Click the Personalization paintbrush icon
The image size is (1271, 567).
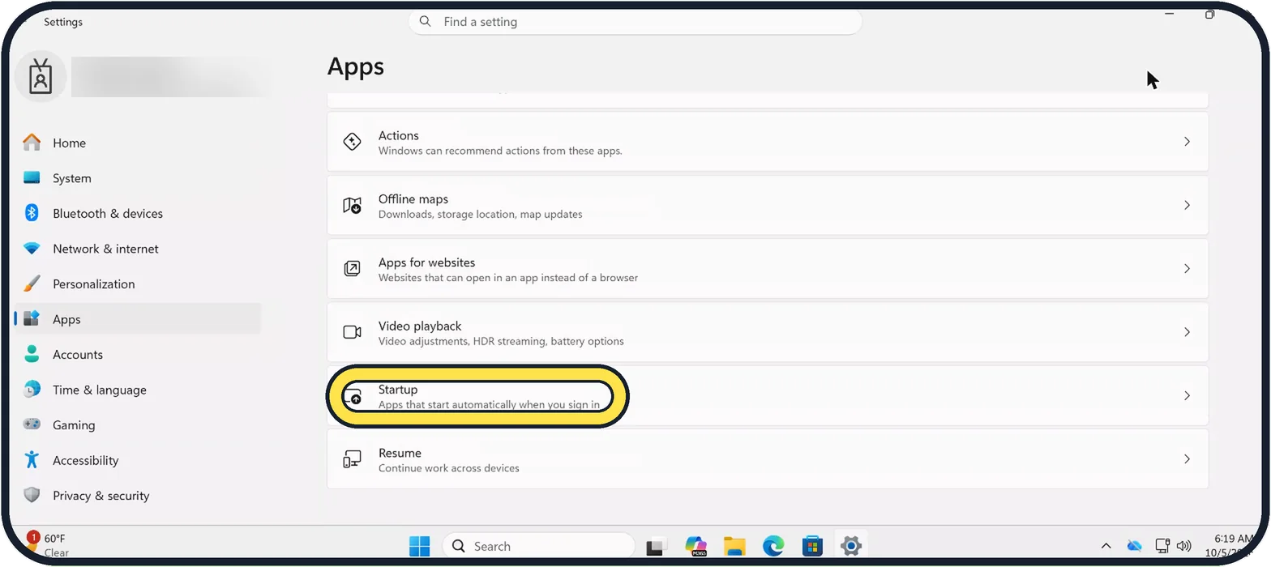32,283
